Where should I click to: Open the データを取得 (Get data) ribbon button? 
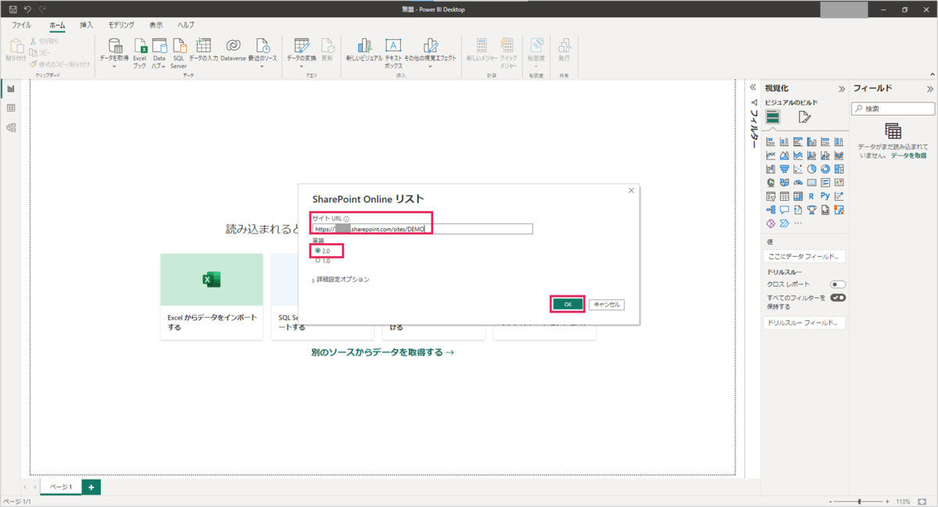coord(114,53)
